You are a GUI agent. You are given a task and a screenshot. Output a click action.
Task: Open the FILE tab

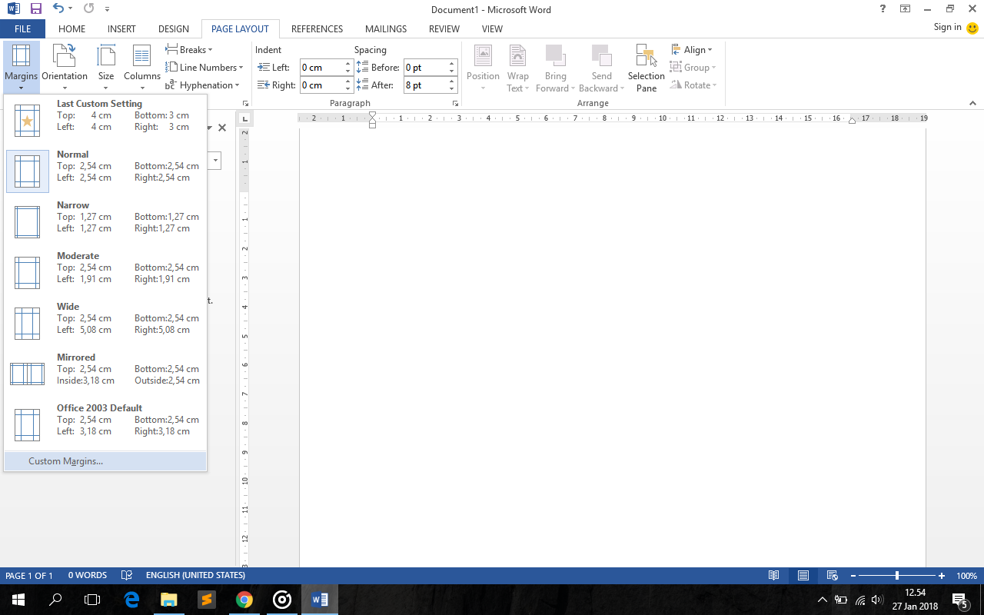[x=23, y=29]
